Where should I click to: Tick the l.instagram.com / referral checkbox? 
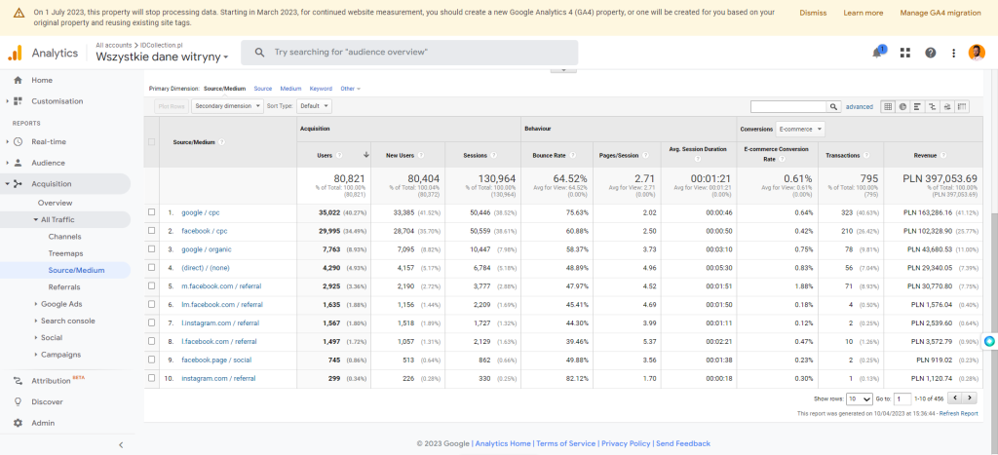(151, 322)
